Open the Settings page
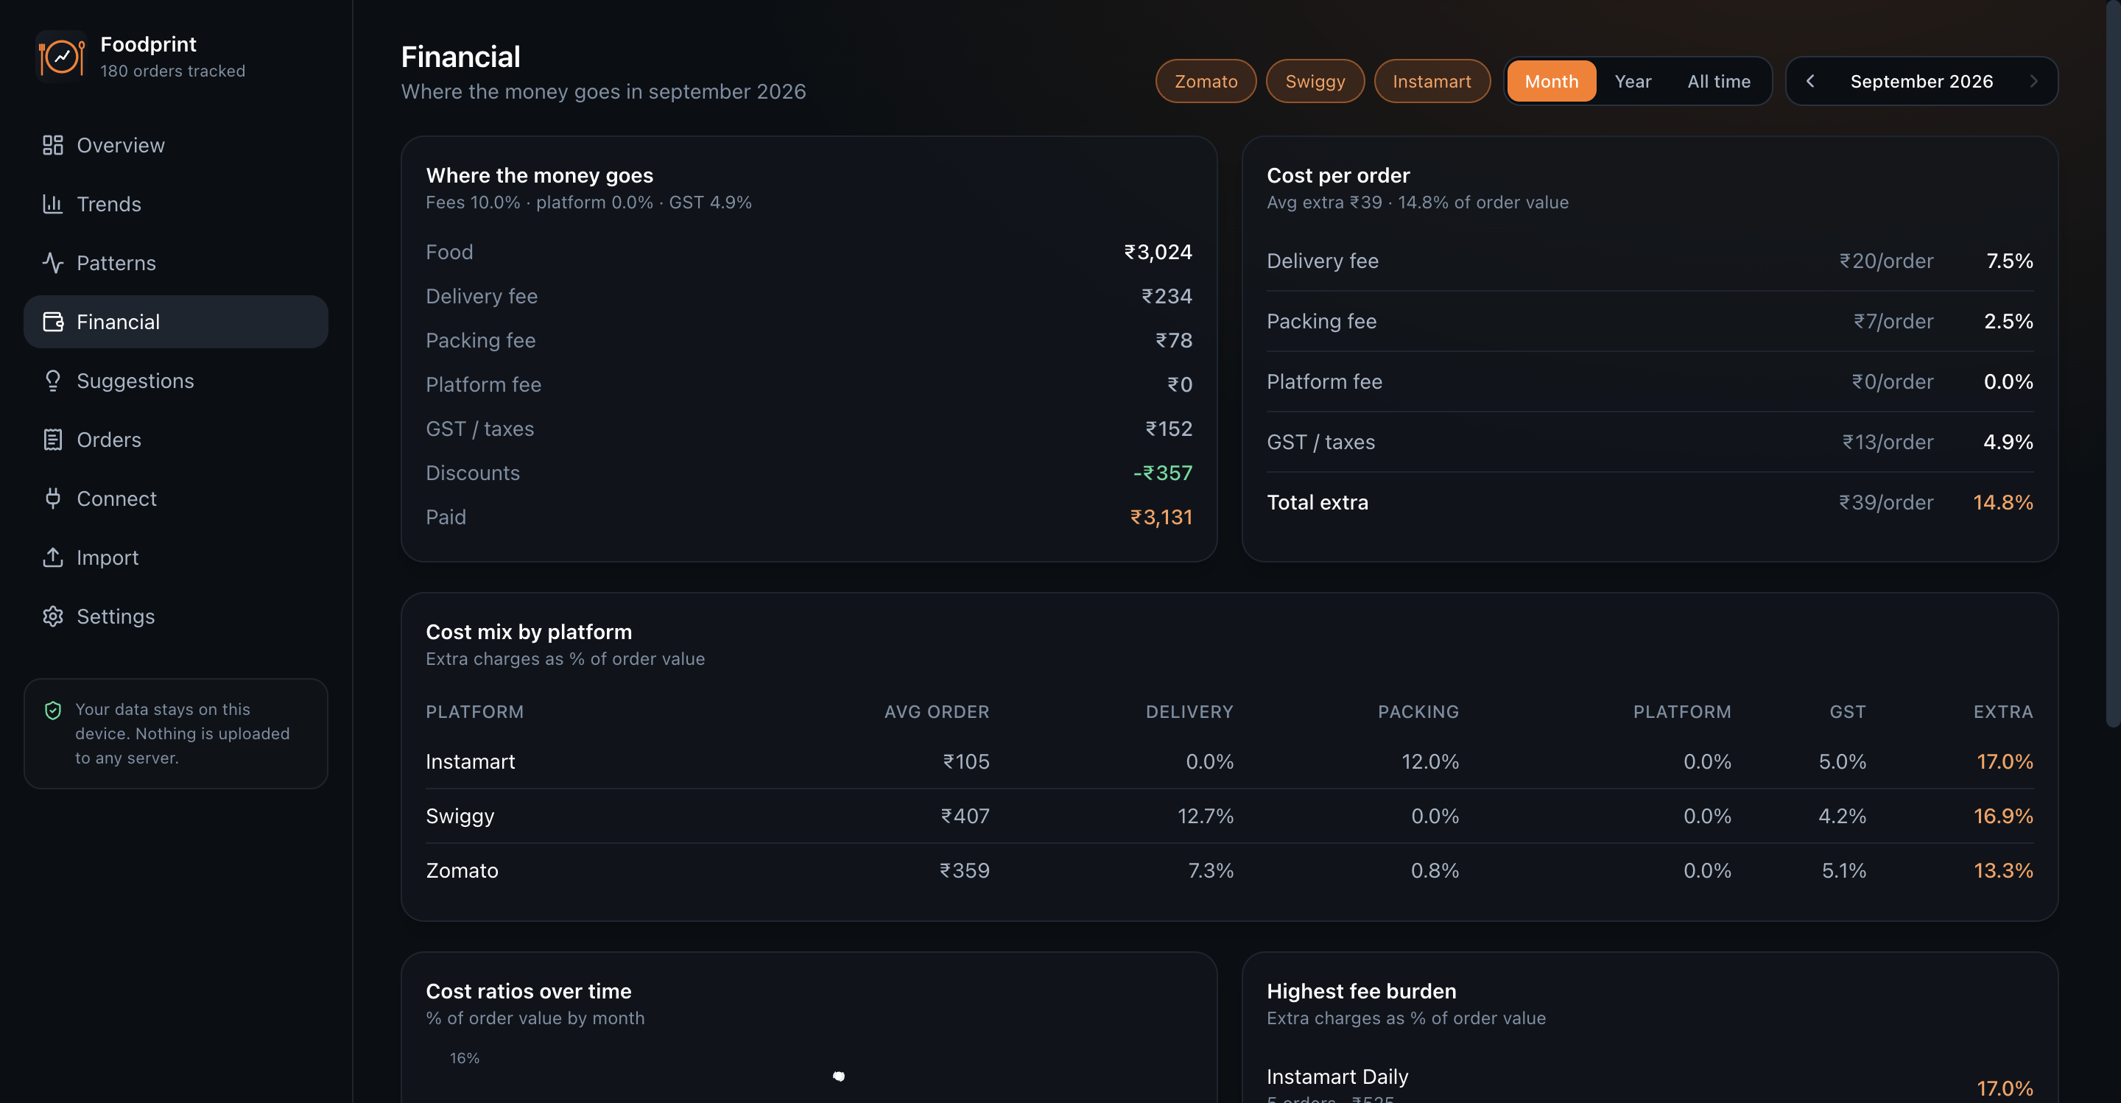Screen dimensions: 2121x1103 pos(175,616)
